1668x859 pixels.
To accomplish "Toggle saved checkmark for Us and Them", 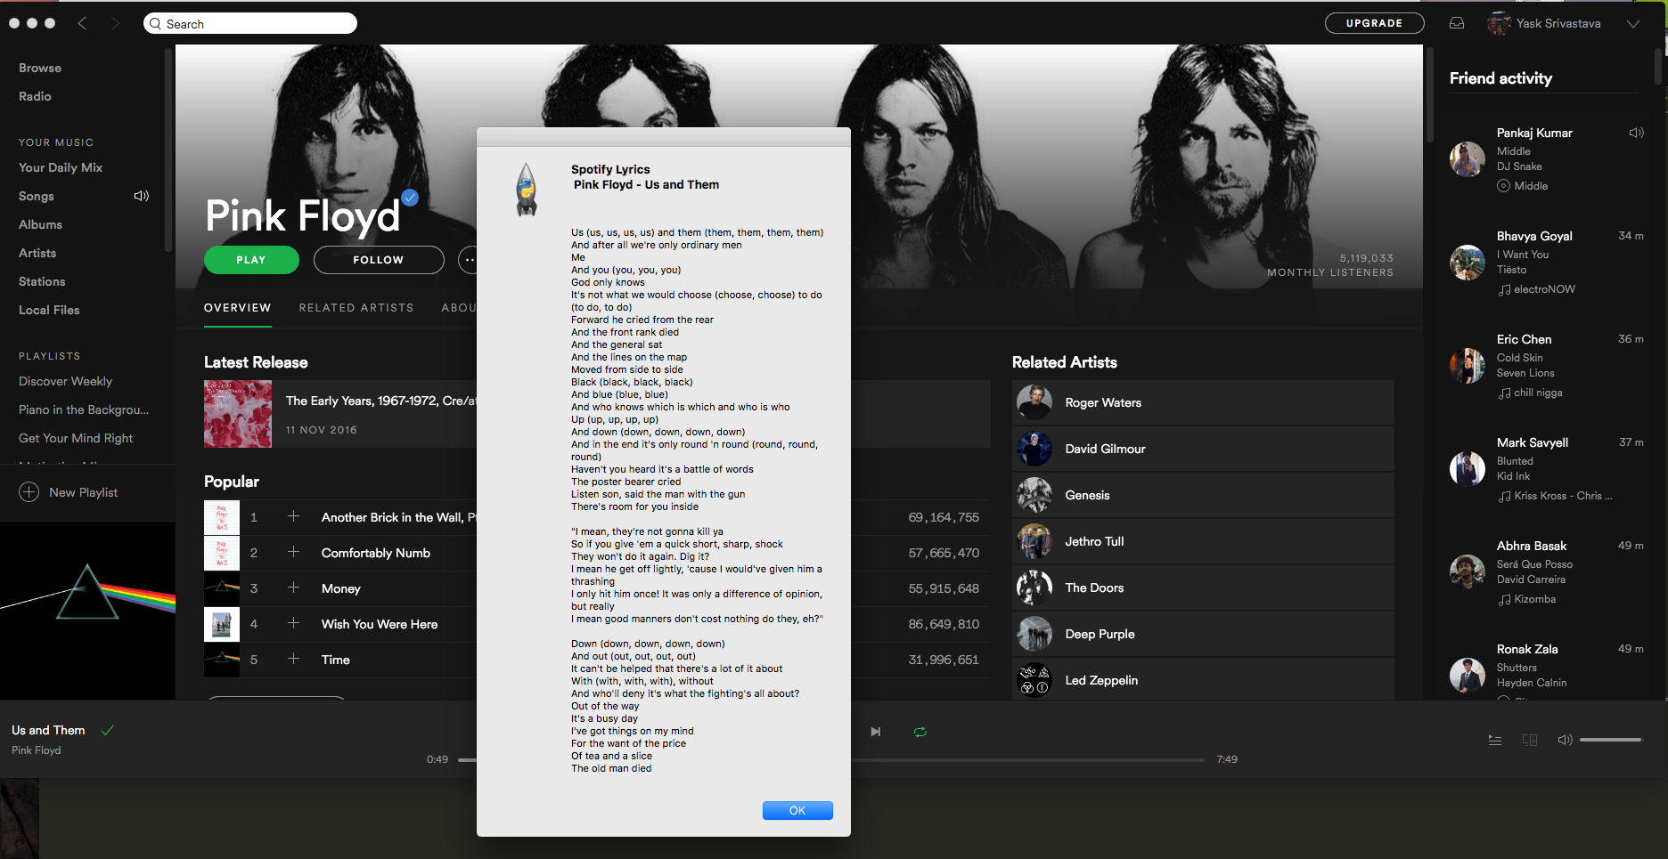I will pos(108,730).
